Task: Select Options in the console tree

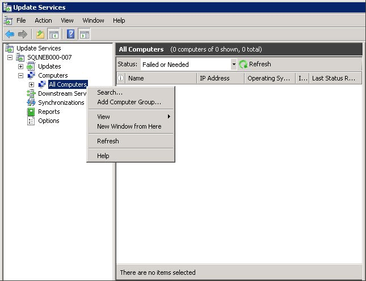Action: 48,121
